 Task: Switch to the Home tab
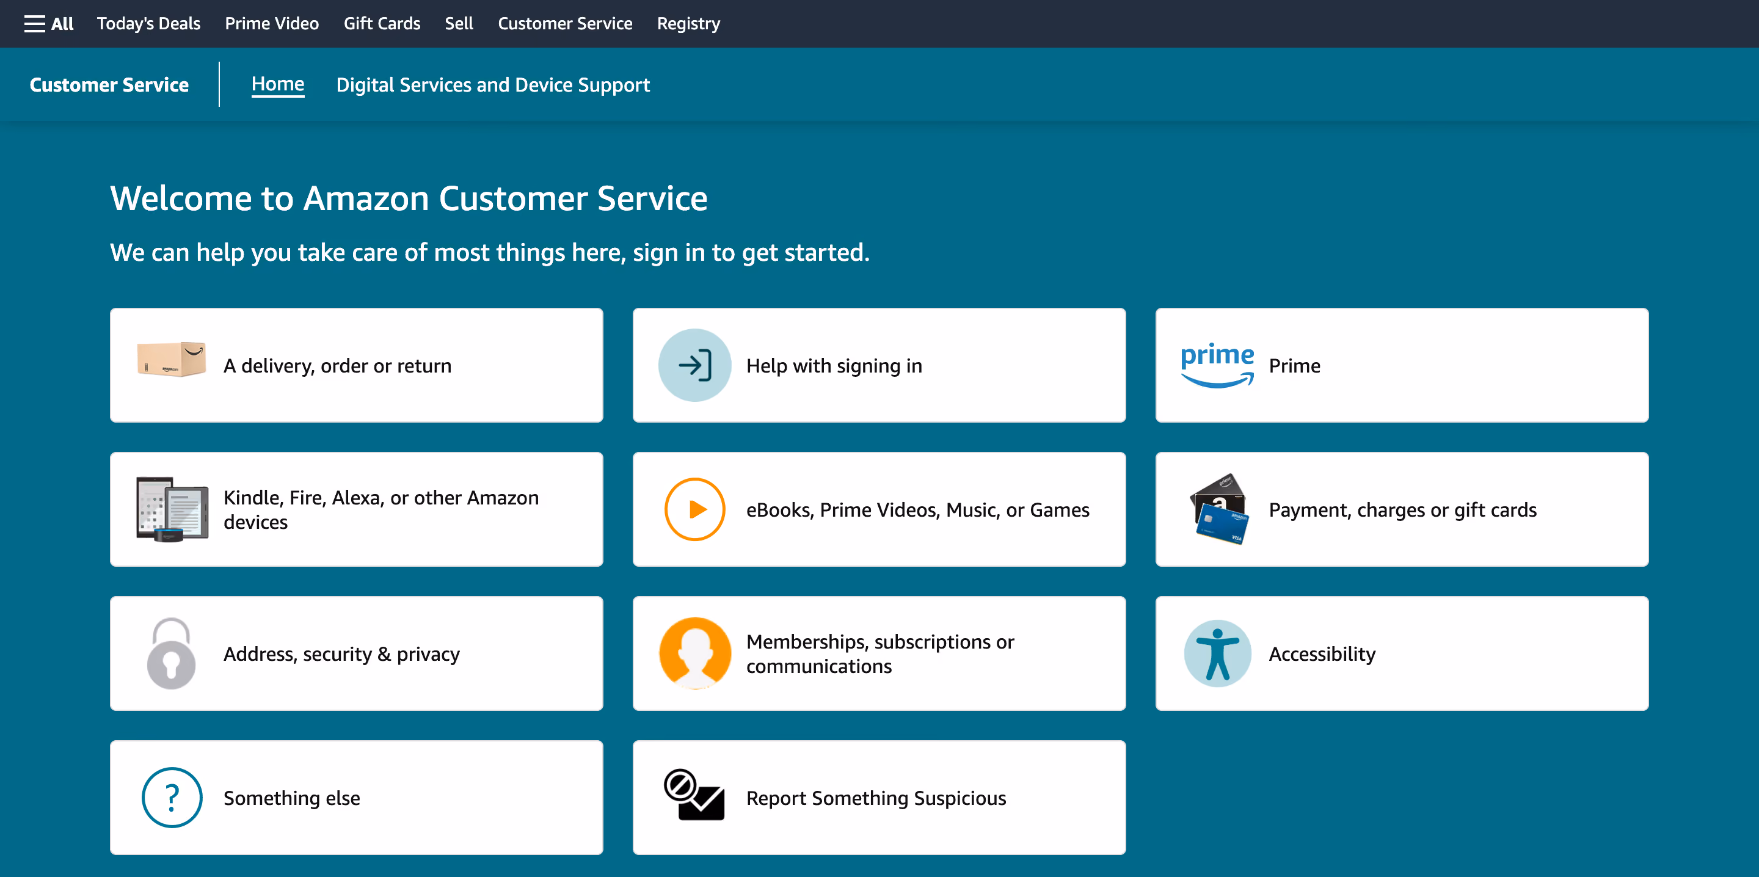[278, 84]
